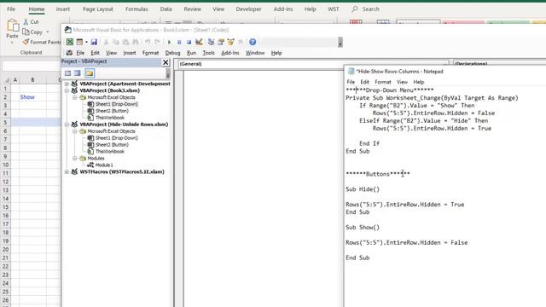Open the VBA editor Edit menu

coord(95,53)
